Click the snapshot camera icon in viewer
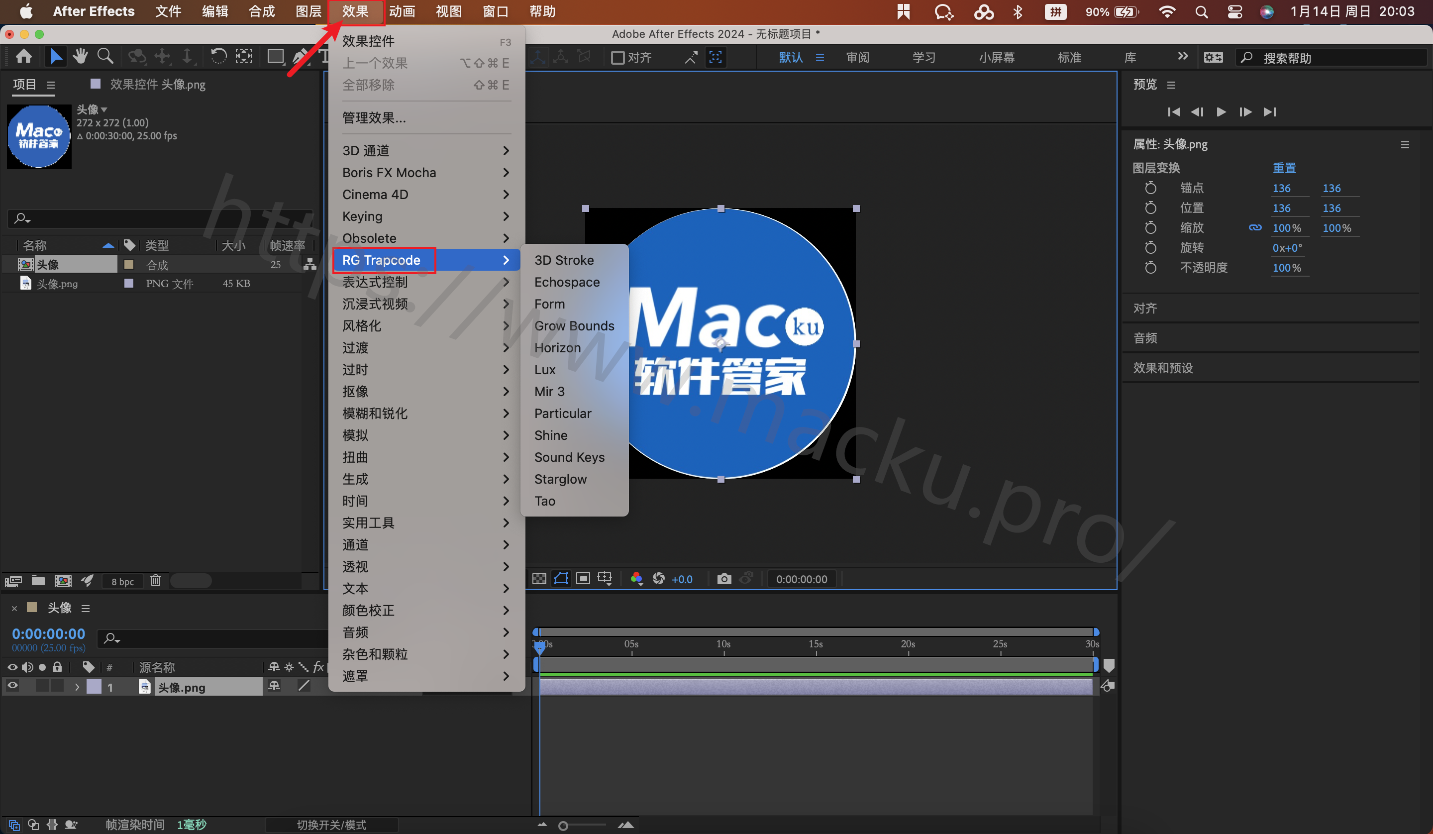 pos(724,579)
